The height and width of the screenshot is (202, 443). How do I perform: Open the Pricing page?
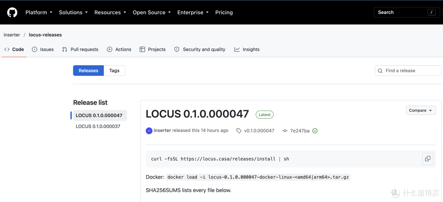(x=224, y=12)
